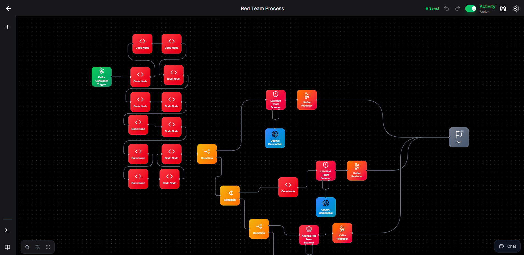
Task: Click the Saved status indicator
Action: click(x=432, y=9)
